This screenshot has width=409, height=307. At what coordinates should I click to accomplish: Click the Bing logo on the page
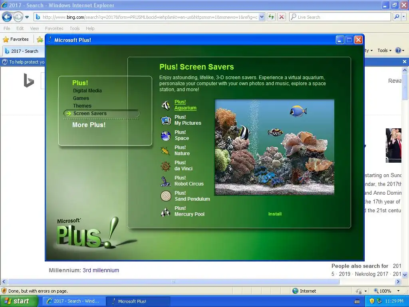point(29,80)
